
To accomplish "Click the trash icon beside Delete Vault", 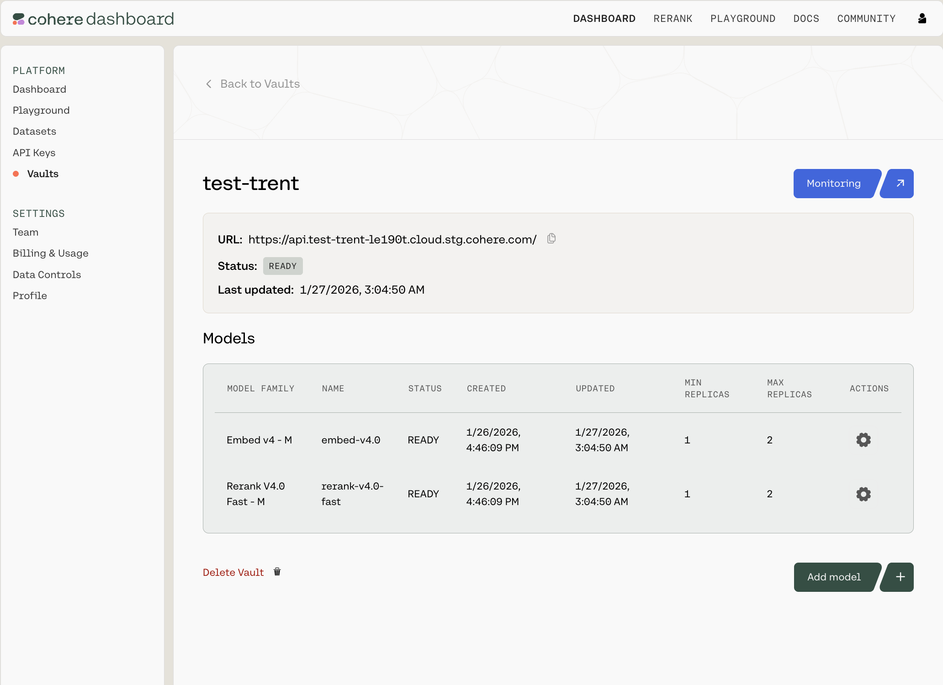I will [277, 572].
